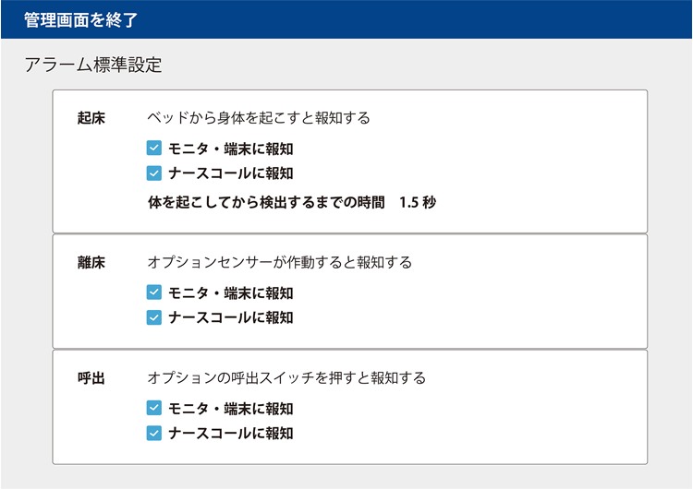Click the ベッドから身体を起こすと報知する description
The width and height of the screenshot is (693, 489).
[x=259, y=119]
